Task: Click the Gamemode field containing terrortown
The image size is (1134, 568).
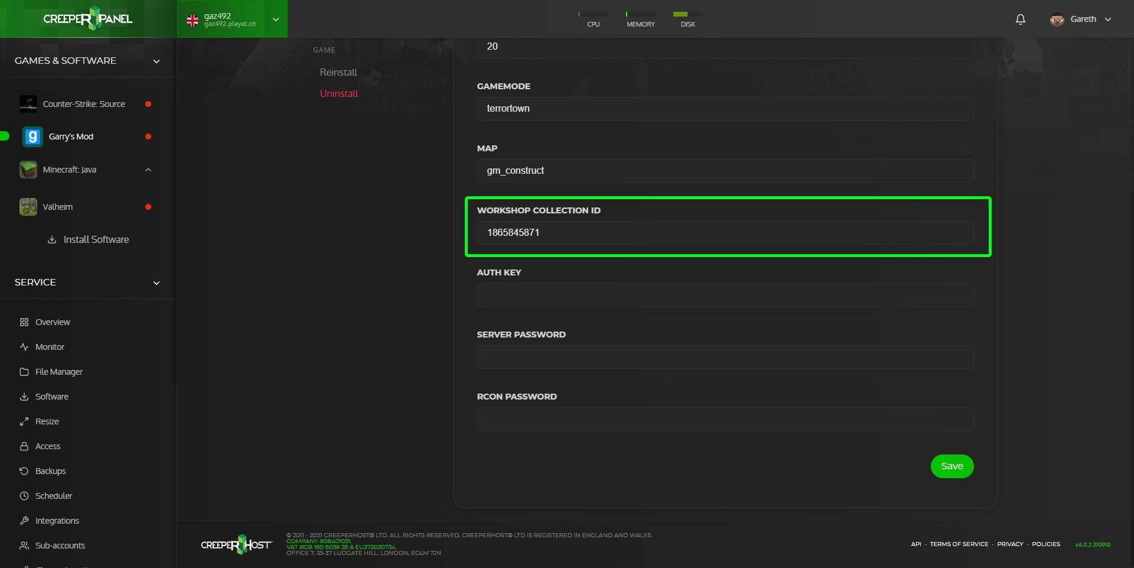Action: (x=725, y=109)
